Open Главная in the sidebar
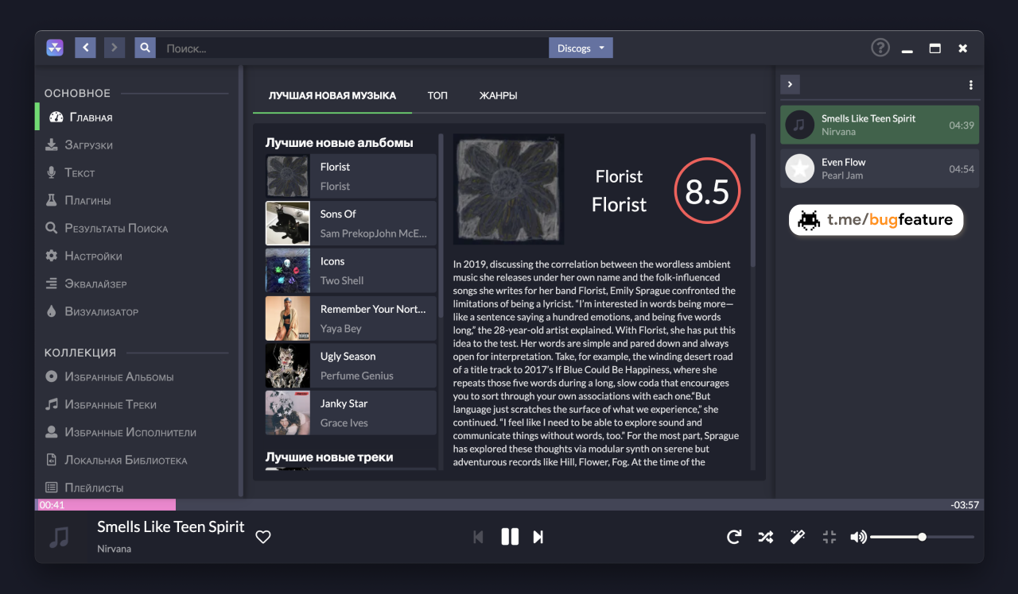 (136, 117)
